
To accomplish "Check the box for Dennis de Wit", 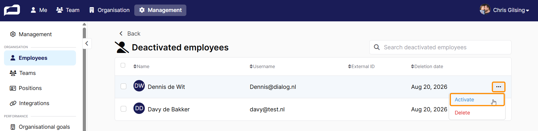I will (x=123, y=86).
